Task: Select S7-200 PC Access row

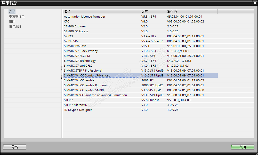Action: tap(140, 31)
